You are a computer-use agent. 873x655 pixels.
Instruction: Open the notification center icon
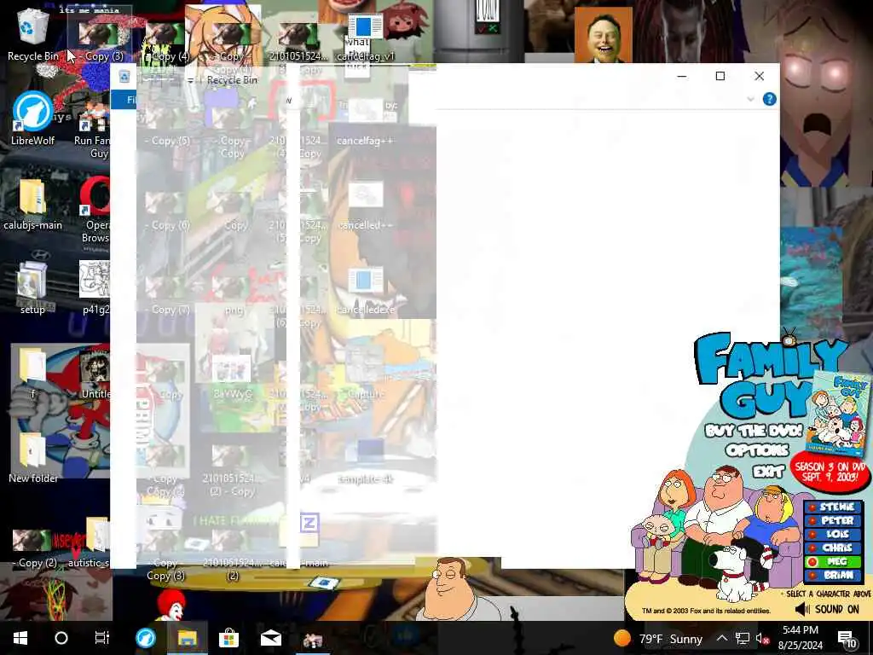847,639
